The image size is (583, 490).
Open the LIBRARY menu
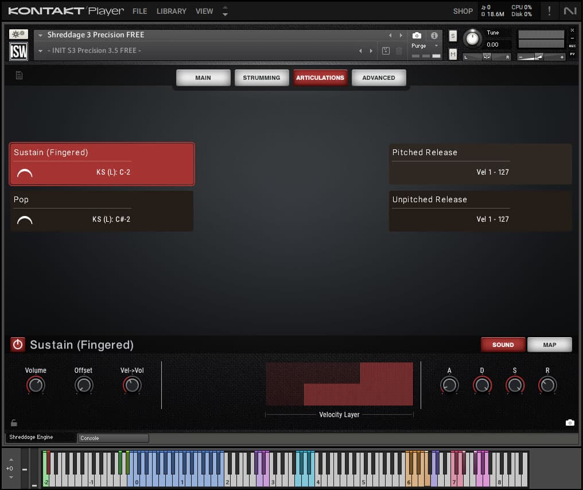172,11
